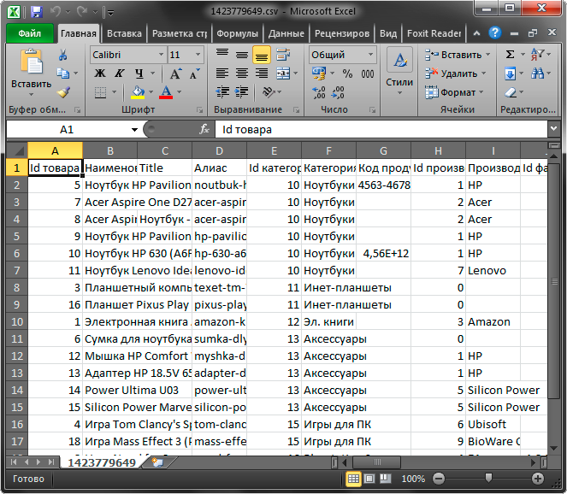Click the Save floppy disk icon
Viewport: 567px width, 494px height.
(x=37, y=12)
